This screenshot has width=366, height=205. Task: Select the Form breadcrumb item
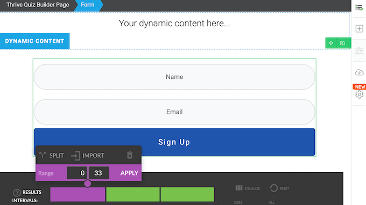88,5
